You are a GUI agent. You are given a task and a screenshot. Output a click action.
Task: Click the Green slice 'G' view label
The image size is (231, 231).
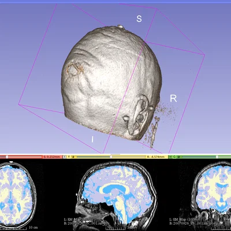coord(174,157)
